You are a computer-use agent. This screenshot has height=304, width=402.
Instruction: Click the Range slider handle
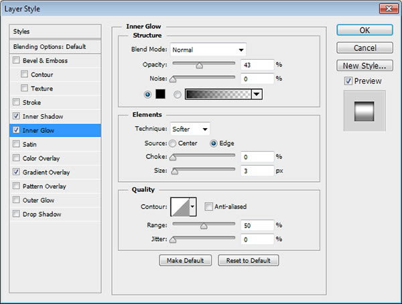coord(204,226)
